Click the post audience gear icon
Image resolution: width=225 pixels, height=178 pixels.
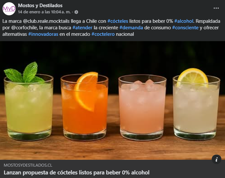76,12
